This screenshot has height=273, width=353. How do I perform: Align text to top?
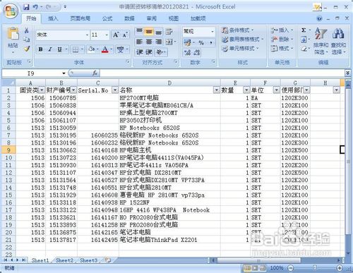(139, 31)
